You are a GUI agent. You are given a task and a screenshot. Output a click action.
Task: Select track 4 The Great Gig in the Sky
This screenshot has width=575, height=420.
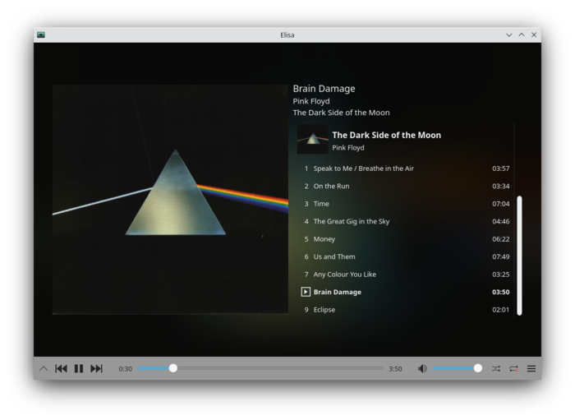(404, 221)
